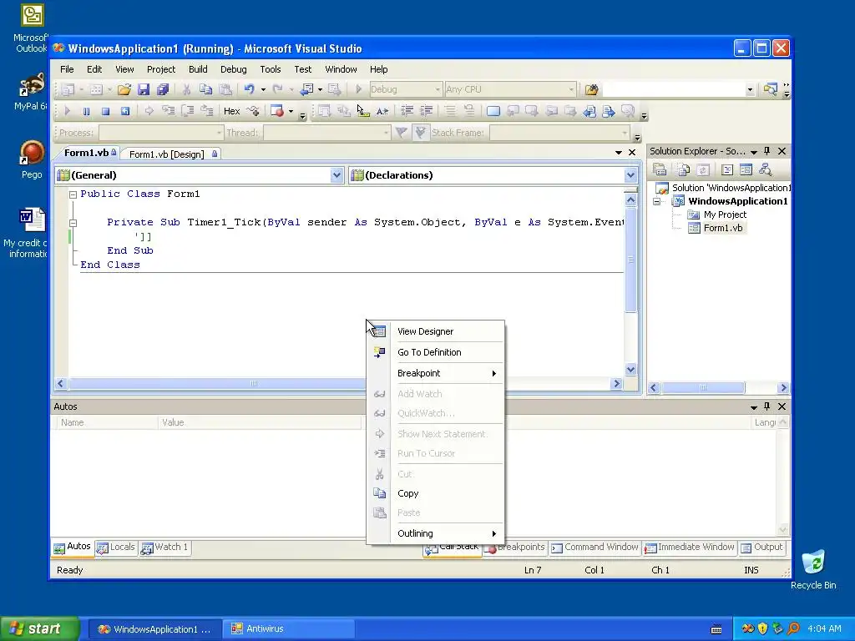The image size is (855, 641).
Task: Open the Solution Explorer window position dropdown
Action: click(x=754, y=152)
